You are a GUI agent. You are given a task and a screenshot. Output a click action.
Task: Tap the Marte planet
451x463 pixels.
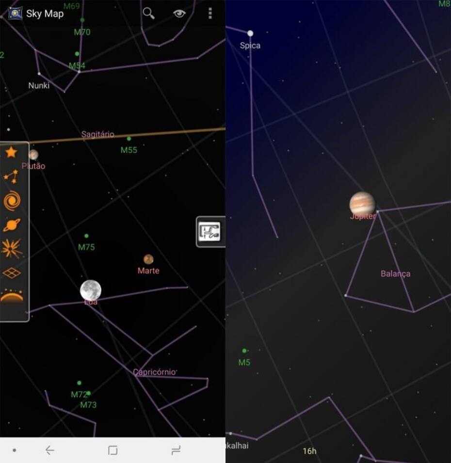click(148, 259)
